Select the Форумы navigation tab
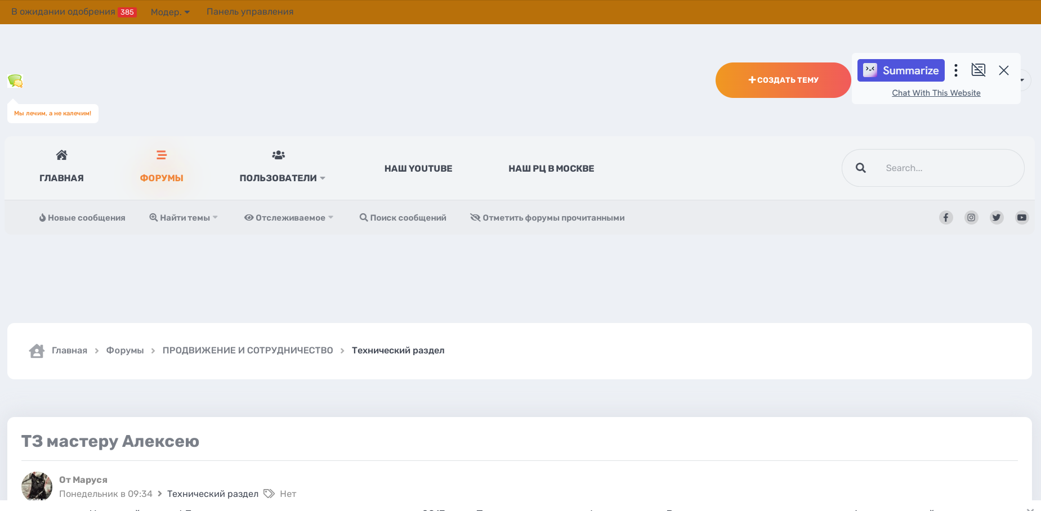Viewport: 1041px width, 511px height. 162,168
